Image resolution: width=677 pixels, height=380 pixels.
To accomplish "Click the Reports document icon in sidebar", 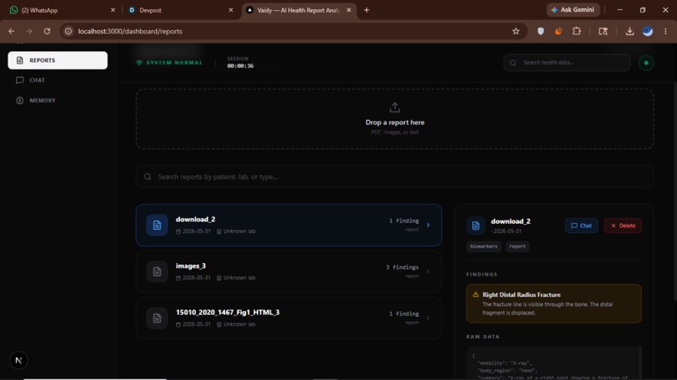I will click(19, 60).
